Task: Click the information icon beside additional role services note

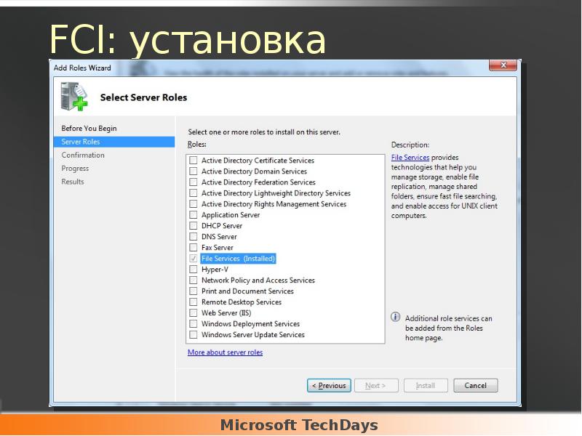Action: (x=396, y=318)
